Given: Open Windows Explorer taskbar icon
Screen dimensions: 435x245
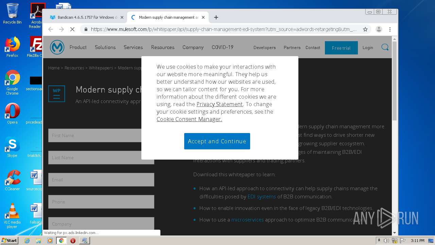Looking at the screenshot, I should 38,241.
